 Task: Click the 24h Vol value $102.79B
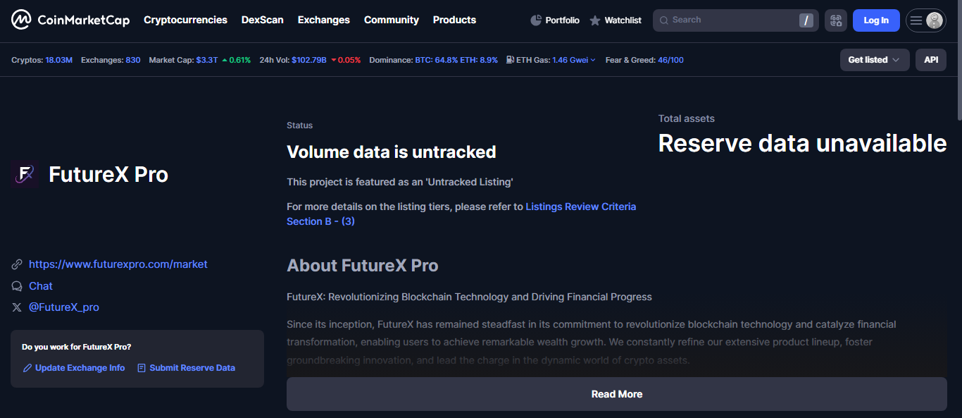tap(309, 60)
